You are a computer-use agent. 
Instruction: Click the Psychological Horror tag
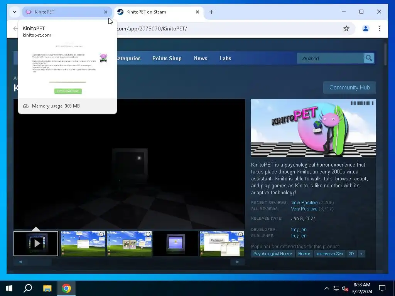click(x=273, y=254)
